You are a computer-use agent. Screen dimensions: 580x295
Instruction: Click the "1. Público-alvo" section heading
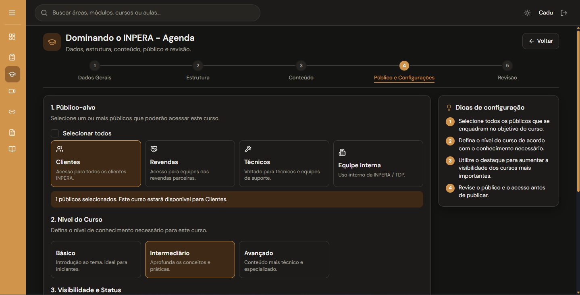click(73, 108)
